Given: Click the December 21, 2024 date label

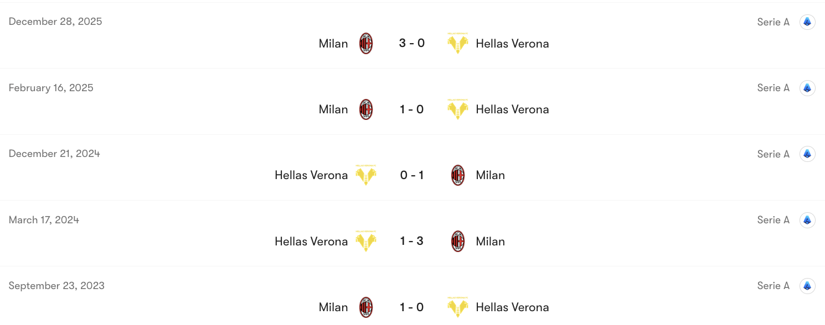Looking at the screenshot, I should 55,153.
